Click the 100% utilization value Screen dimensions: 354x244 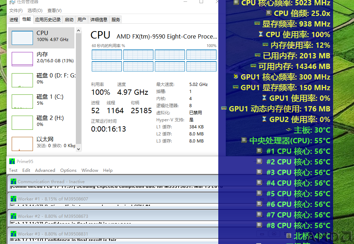(x=101, y=92)
